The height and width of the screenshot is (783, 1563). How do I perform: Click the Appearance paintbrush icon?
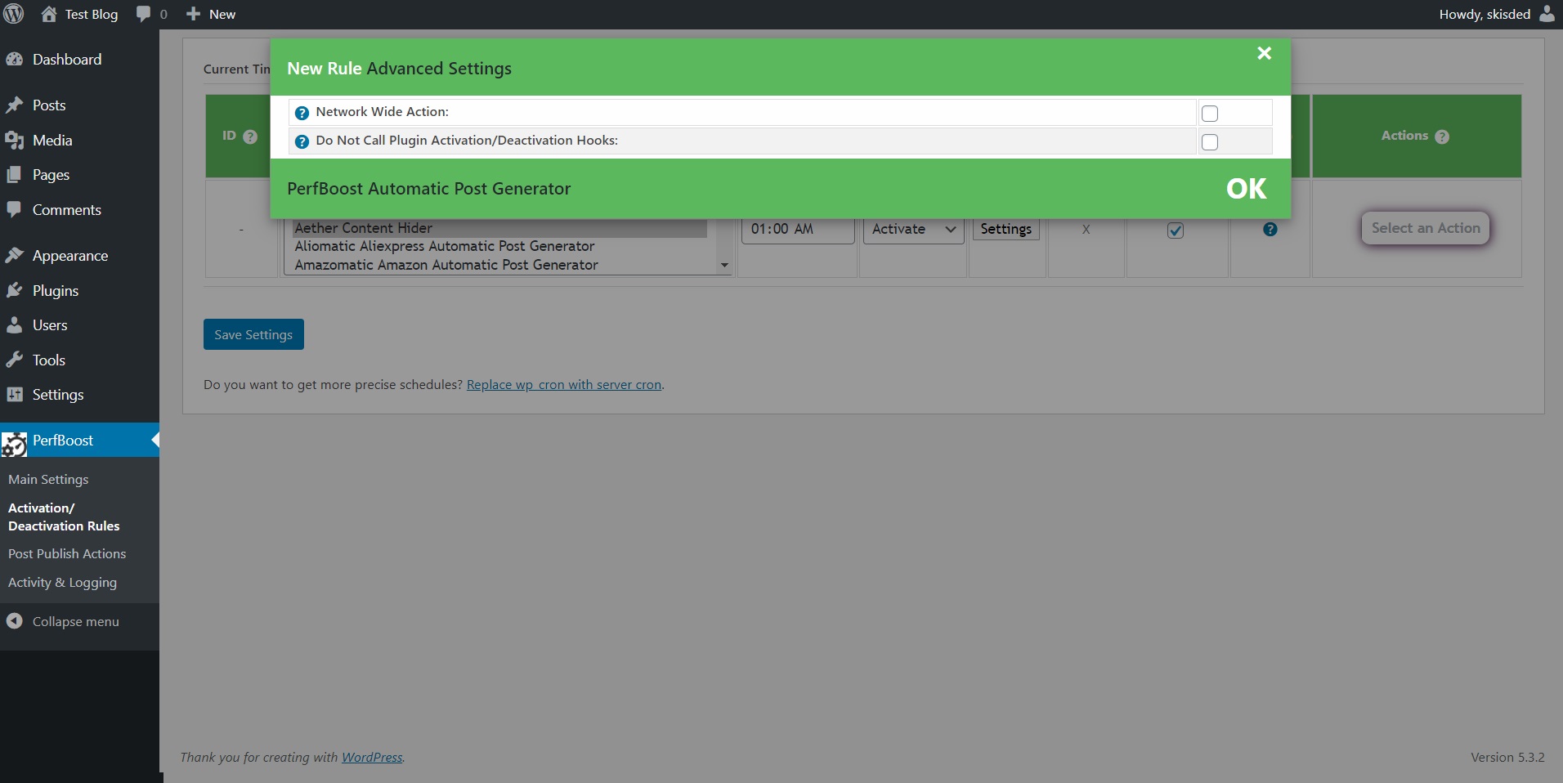[15, 256]
